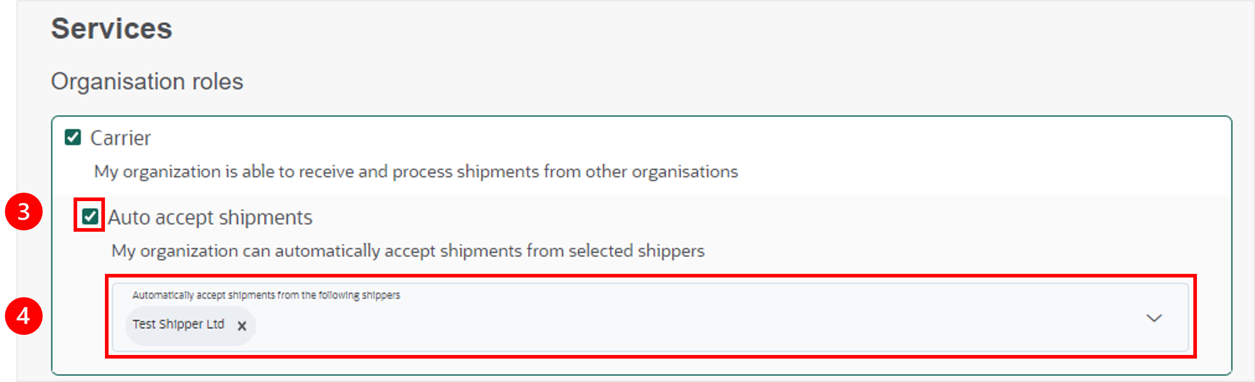Click the red step 3 marker
Screen dimensions: 1255x382
point(23,212)
